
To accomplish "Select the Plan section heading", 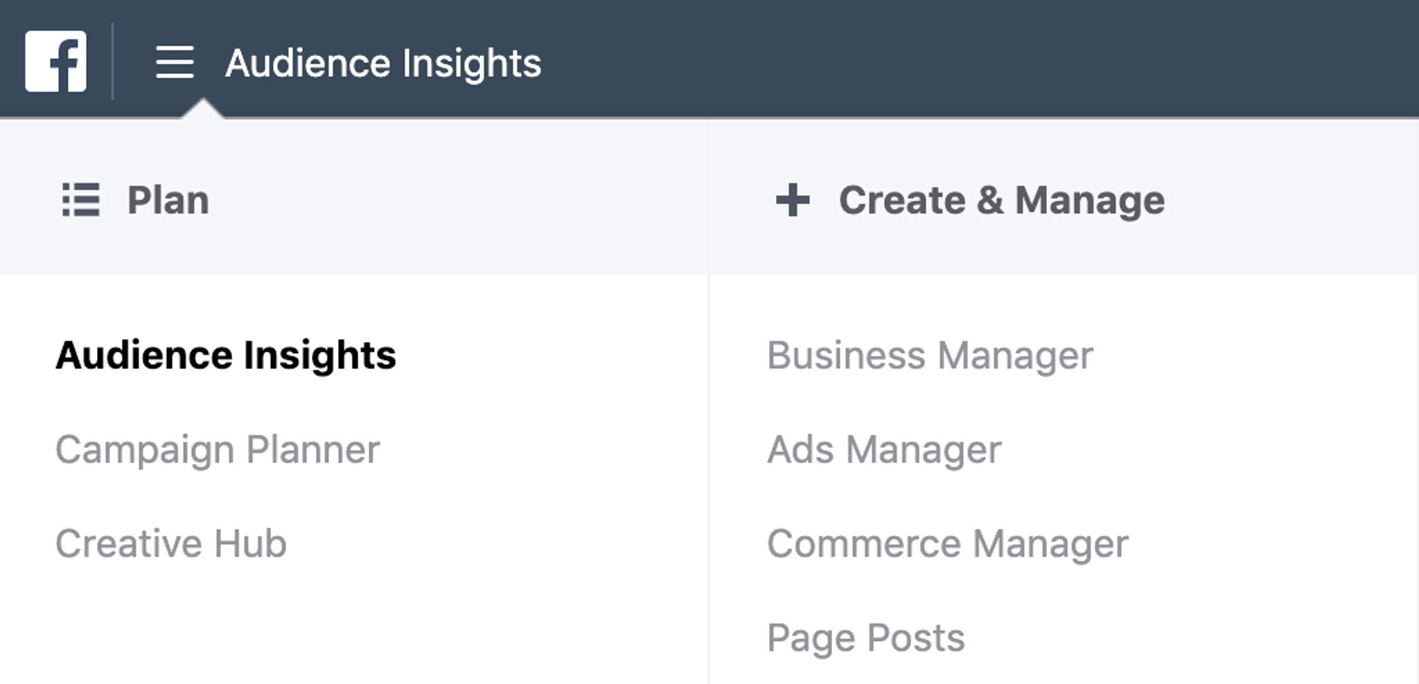I will point(168,201).
